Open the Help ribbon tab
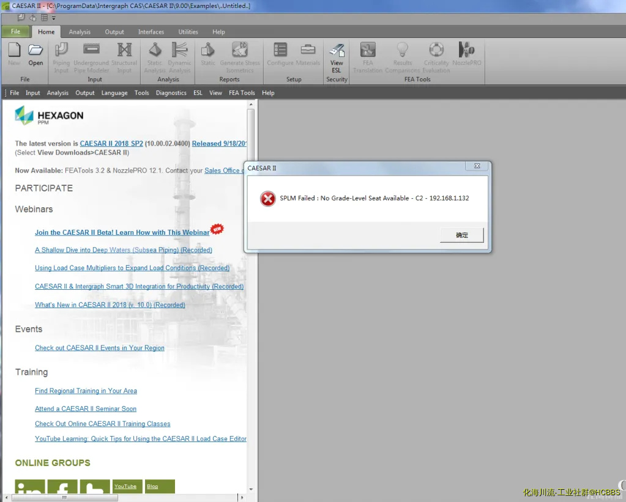The width and height of the screenshot is (626, 502). (218, 32)
